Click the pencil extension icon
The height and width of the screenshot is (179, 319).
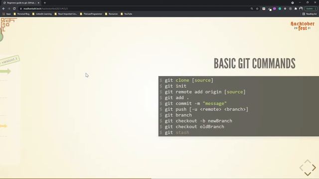pos(269,9)
